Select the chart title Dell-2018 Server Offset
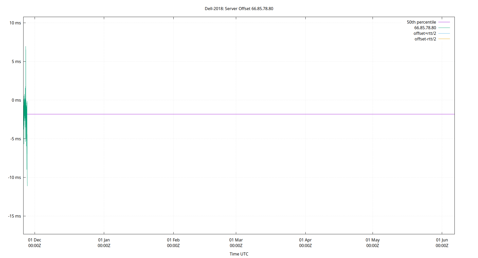Viewport: 478px width, 258px height. tap(239, 9)
